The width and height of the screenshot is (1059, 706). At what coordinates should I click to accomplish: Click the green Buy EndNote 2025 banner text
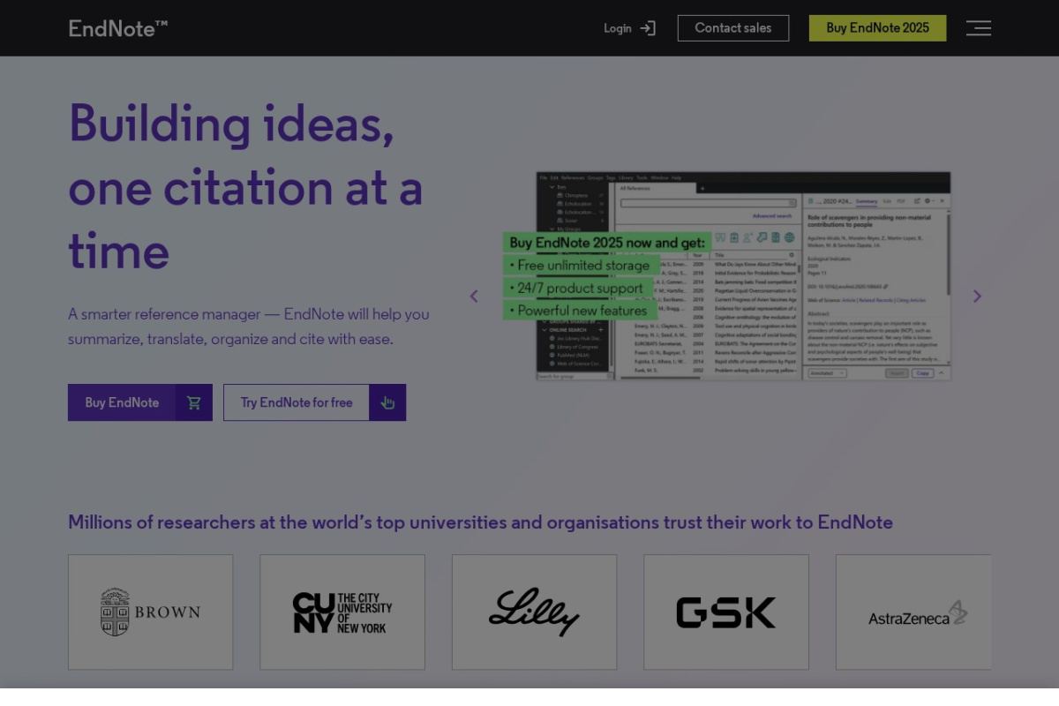[607, 243]
